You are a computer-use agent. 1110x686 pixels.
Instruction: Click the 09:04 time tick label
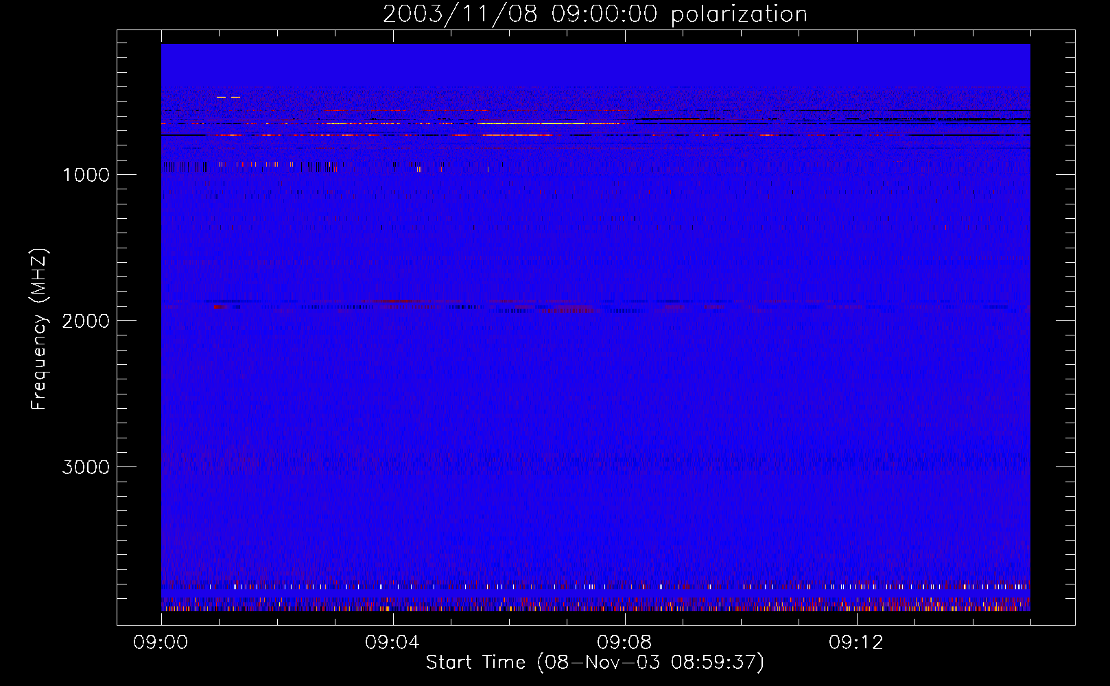pyautogui.click(x=392, y=643)
